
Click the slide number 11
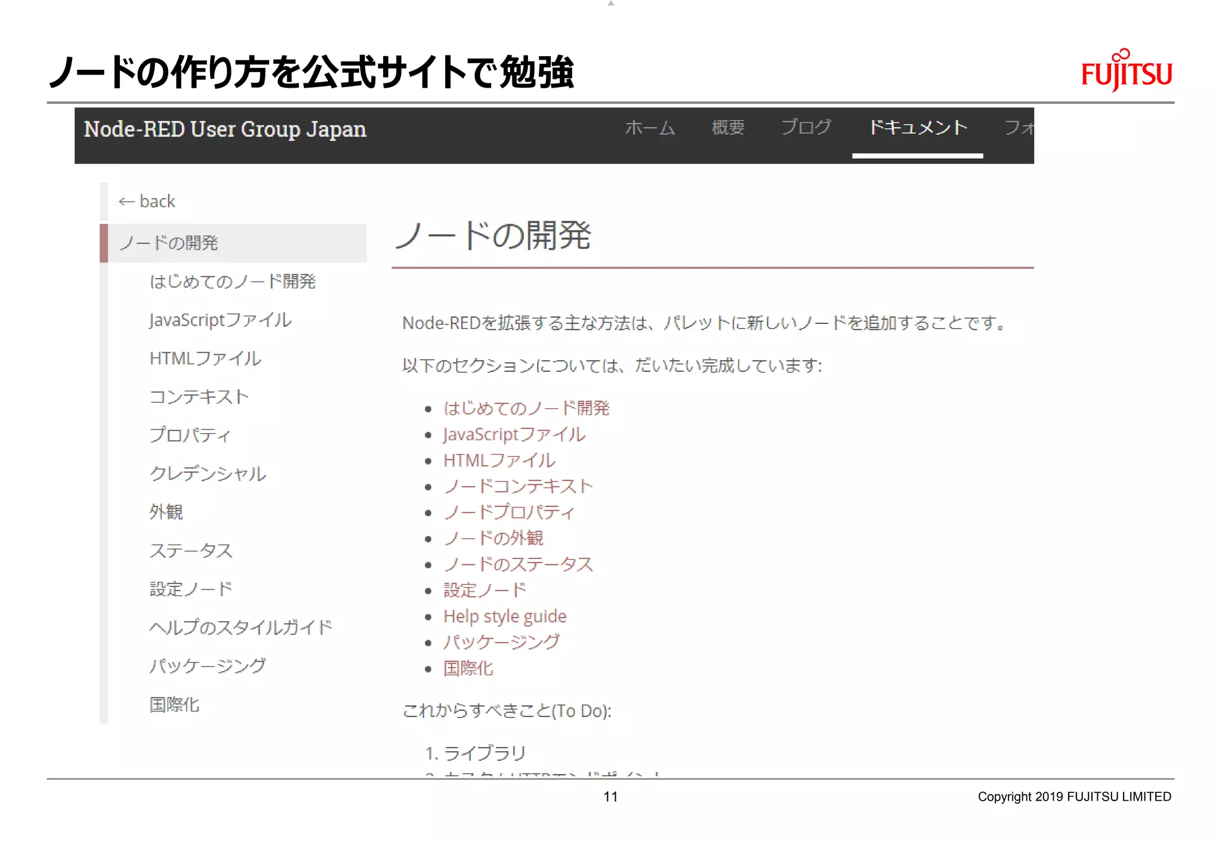(x=610, y=797)
